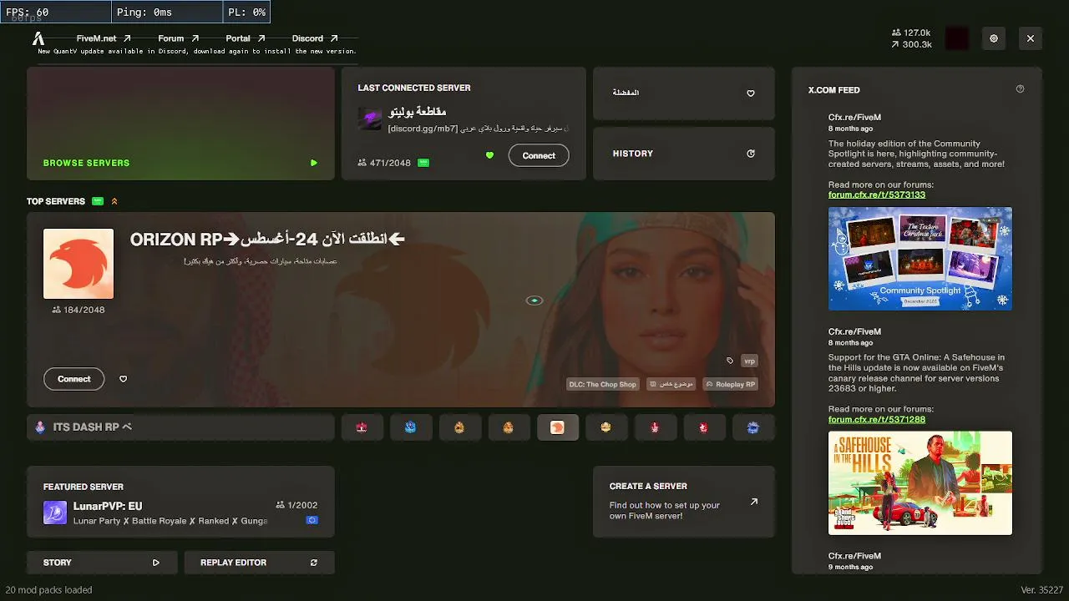Click the Ver. 35227 version label
Viewport: 1069px width, 601px height.
[x=1041, y=589]
